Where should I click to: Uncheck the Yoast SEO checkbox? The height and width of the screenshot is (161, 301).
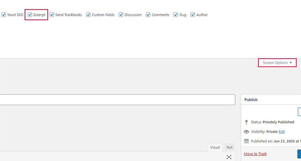3,15
